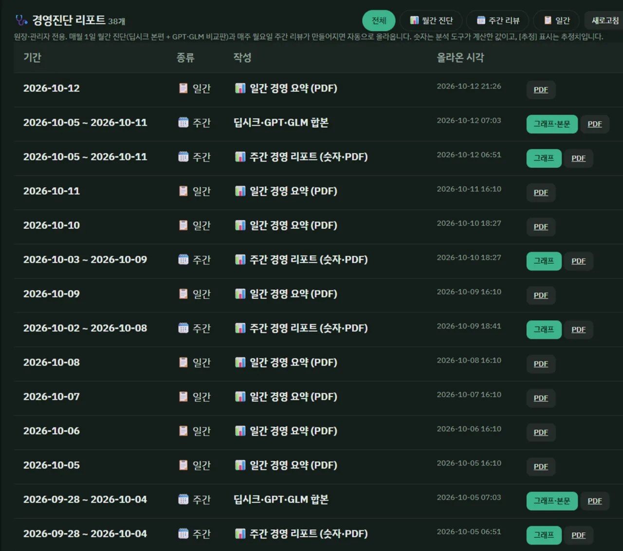Open PDF for 2026-10-03 ~ 2026-10-09 weekly report
Viewport: 623px width, 551px height.
pyautogui.click(x=579, y=261)
